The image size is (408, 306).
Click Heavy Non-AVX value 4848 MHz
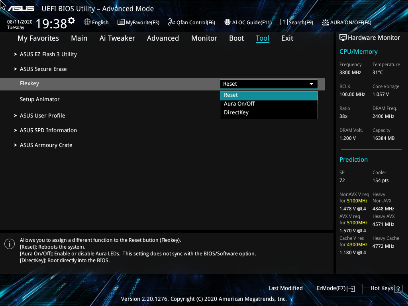coord(383,209)
